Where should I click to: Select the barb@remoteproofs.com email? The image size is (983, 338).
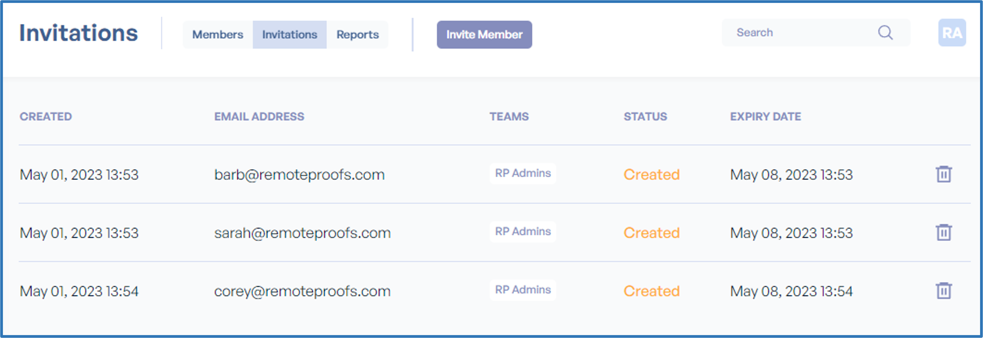pyautogui.click(x=300, y=175)
